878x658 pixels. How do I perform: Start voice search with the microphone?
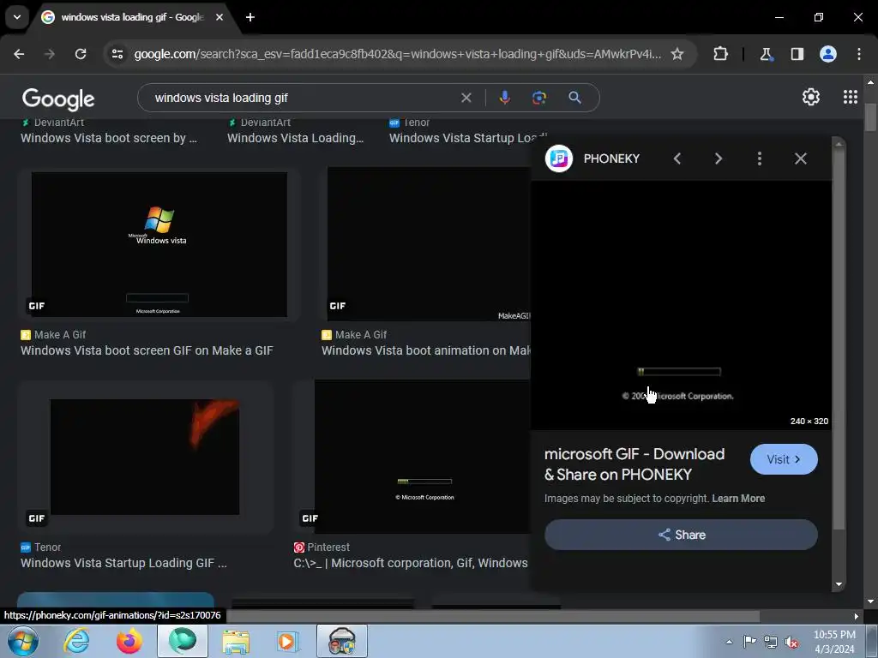[504, 98]
